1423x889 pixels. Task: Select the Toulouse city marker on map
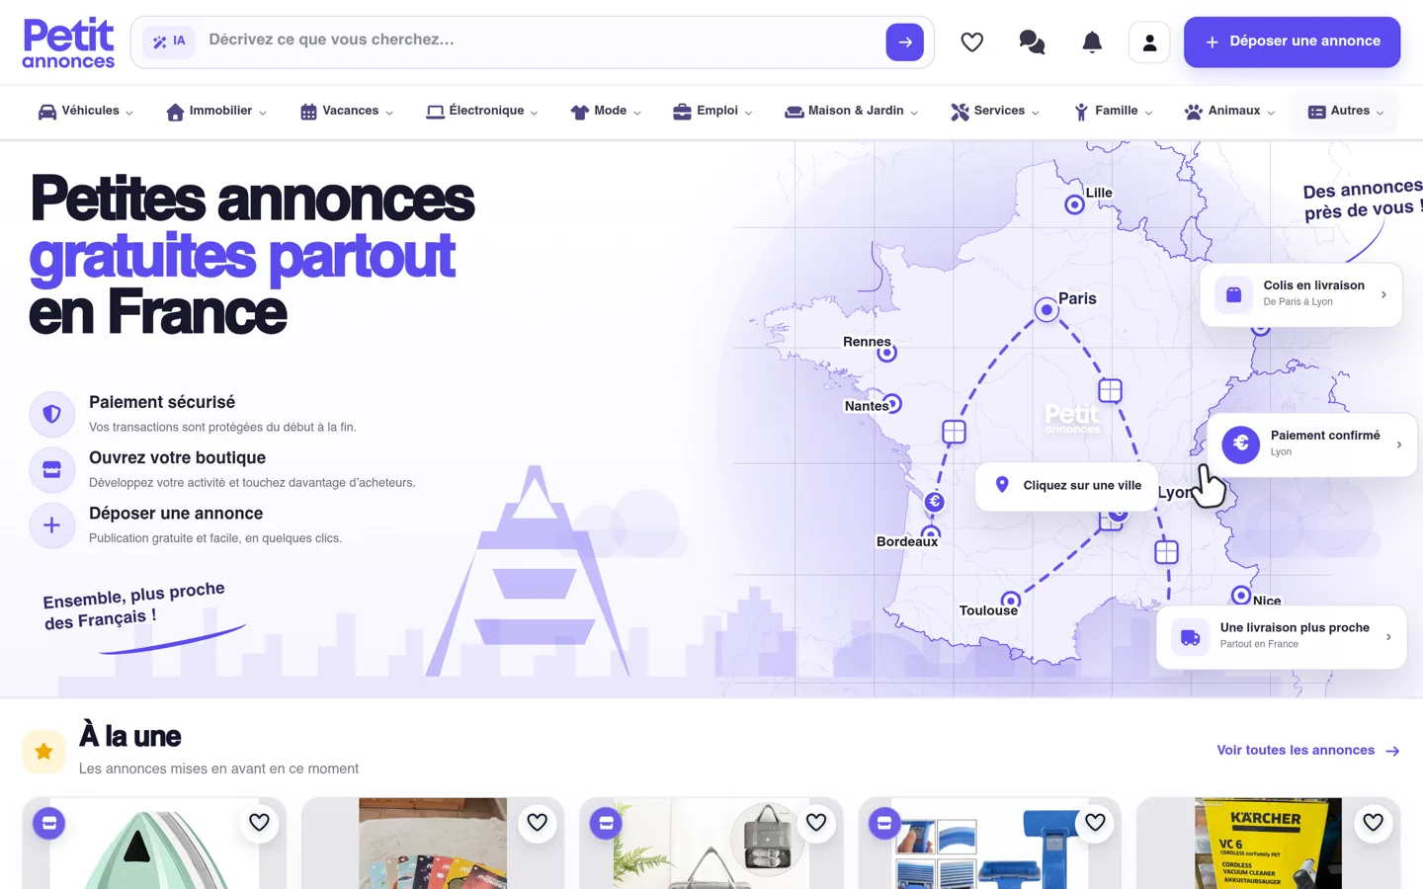click(1010, 601)
